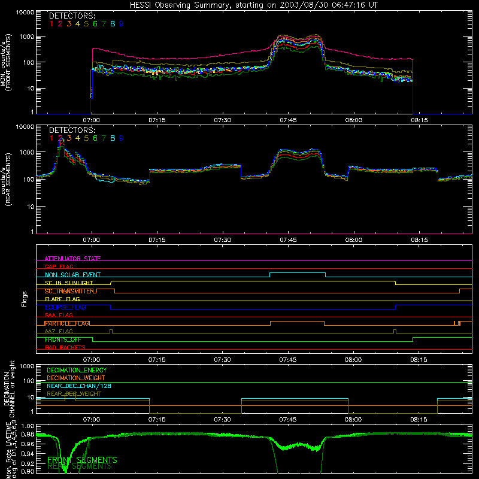This screenshot has width=479, height=479.
Task: Click the 07:30 tick under the rear segments plot
Action: pos(222,240)
